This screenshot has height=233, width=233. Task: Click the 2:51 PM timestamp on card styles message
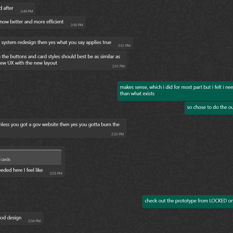(118, 66)
